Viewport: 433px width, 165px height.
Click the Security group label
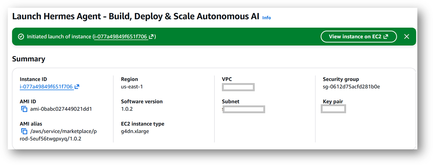341,79
